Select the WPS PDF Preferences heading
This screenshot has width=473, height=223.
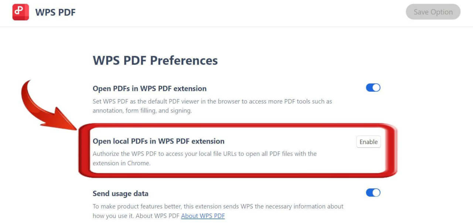click(155, 60)
